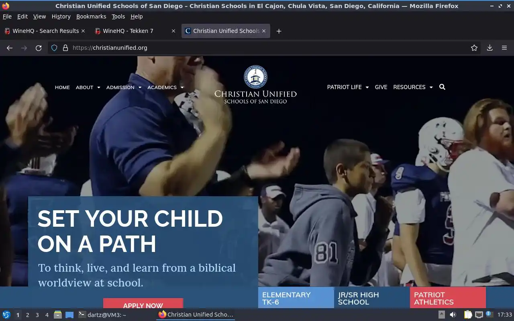Close the WineHQ - Tekken 7 tab
This screenshot has height=321, width=514.
(173, 31)
